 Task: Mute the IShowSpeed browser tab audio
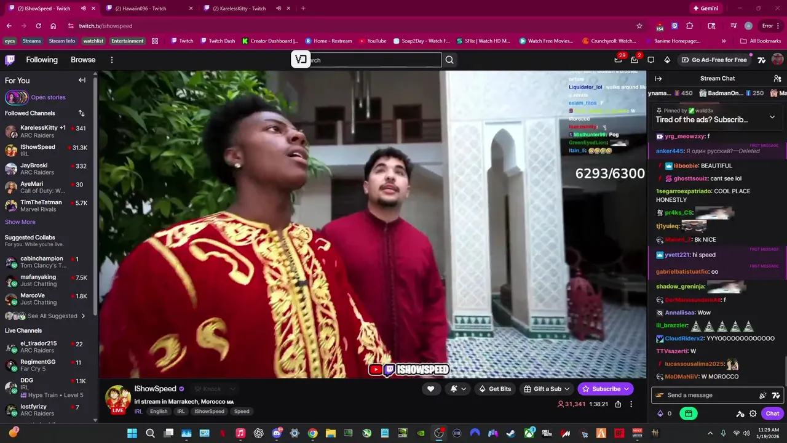point(83,8)
